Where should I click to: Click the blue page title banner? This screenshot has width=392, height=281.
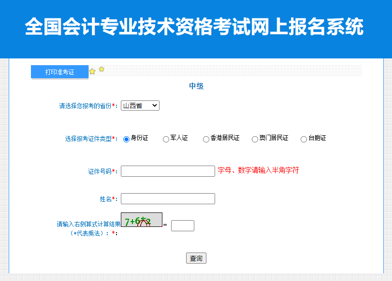pyautogui.click(x=196, y=27)
